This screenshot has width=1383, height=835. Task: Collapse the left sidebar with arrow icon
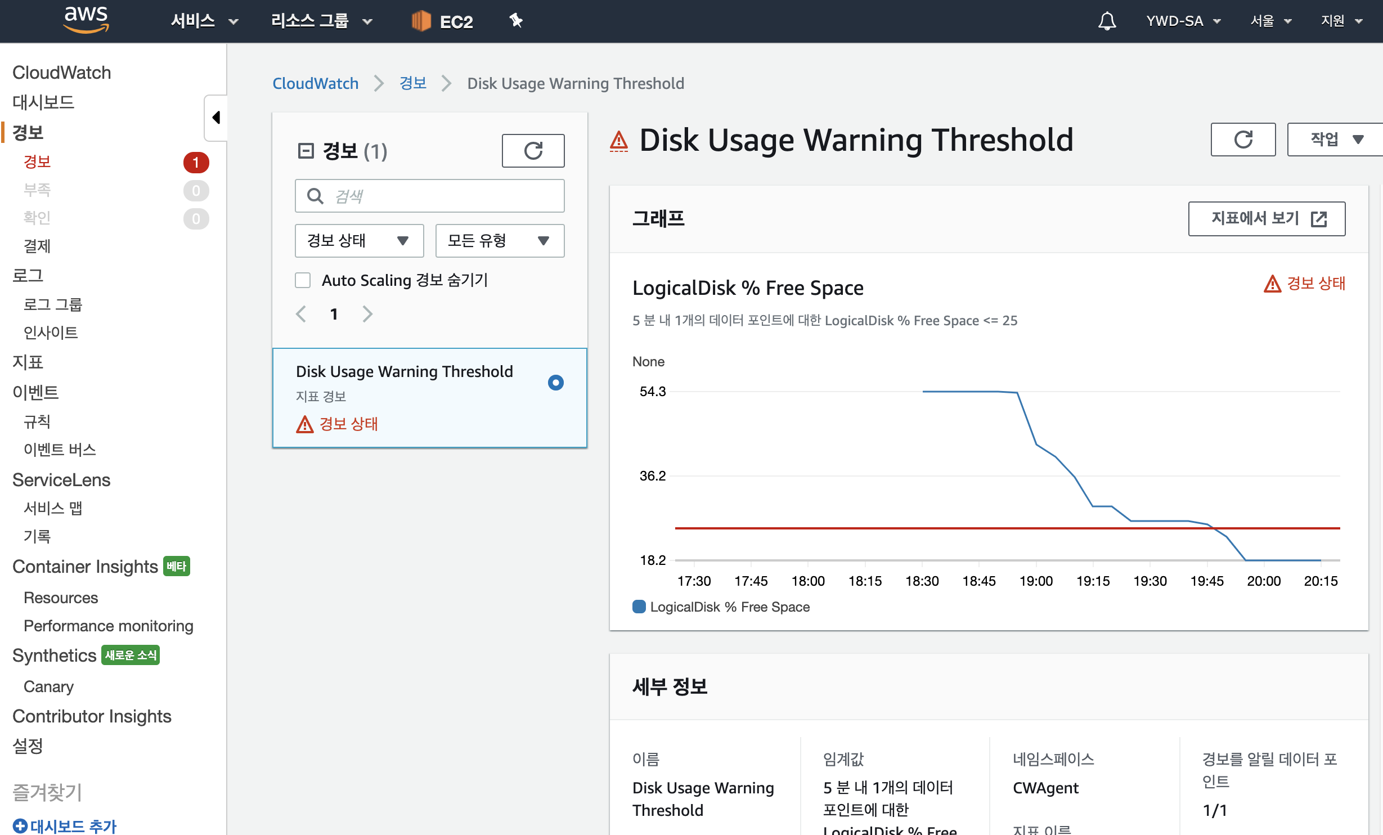pyautogui.click(x=215, y=118)
